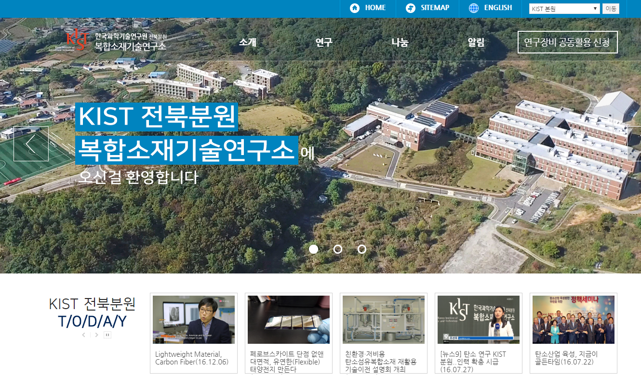The height and width of the screenshot is (390, 641).
Task: Click the left arrow on the main banner
Action: tap(31, 144)
